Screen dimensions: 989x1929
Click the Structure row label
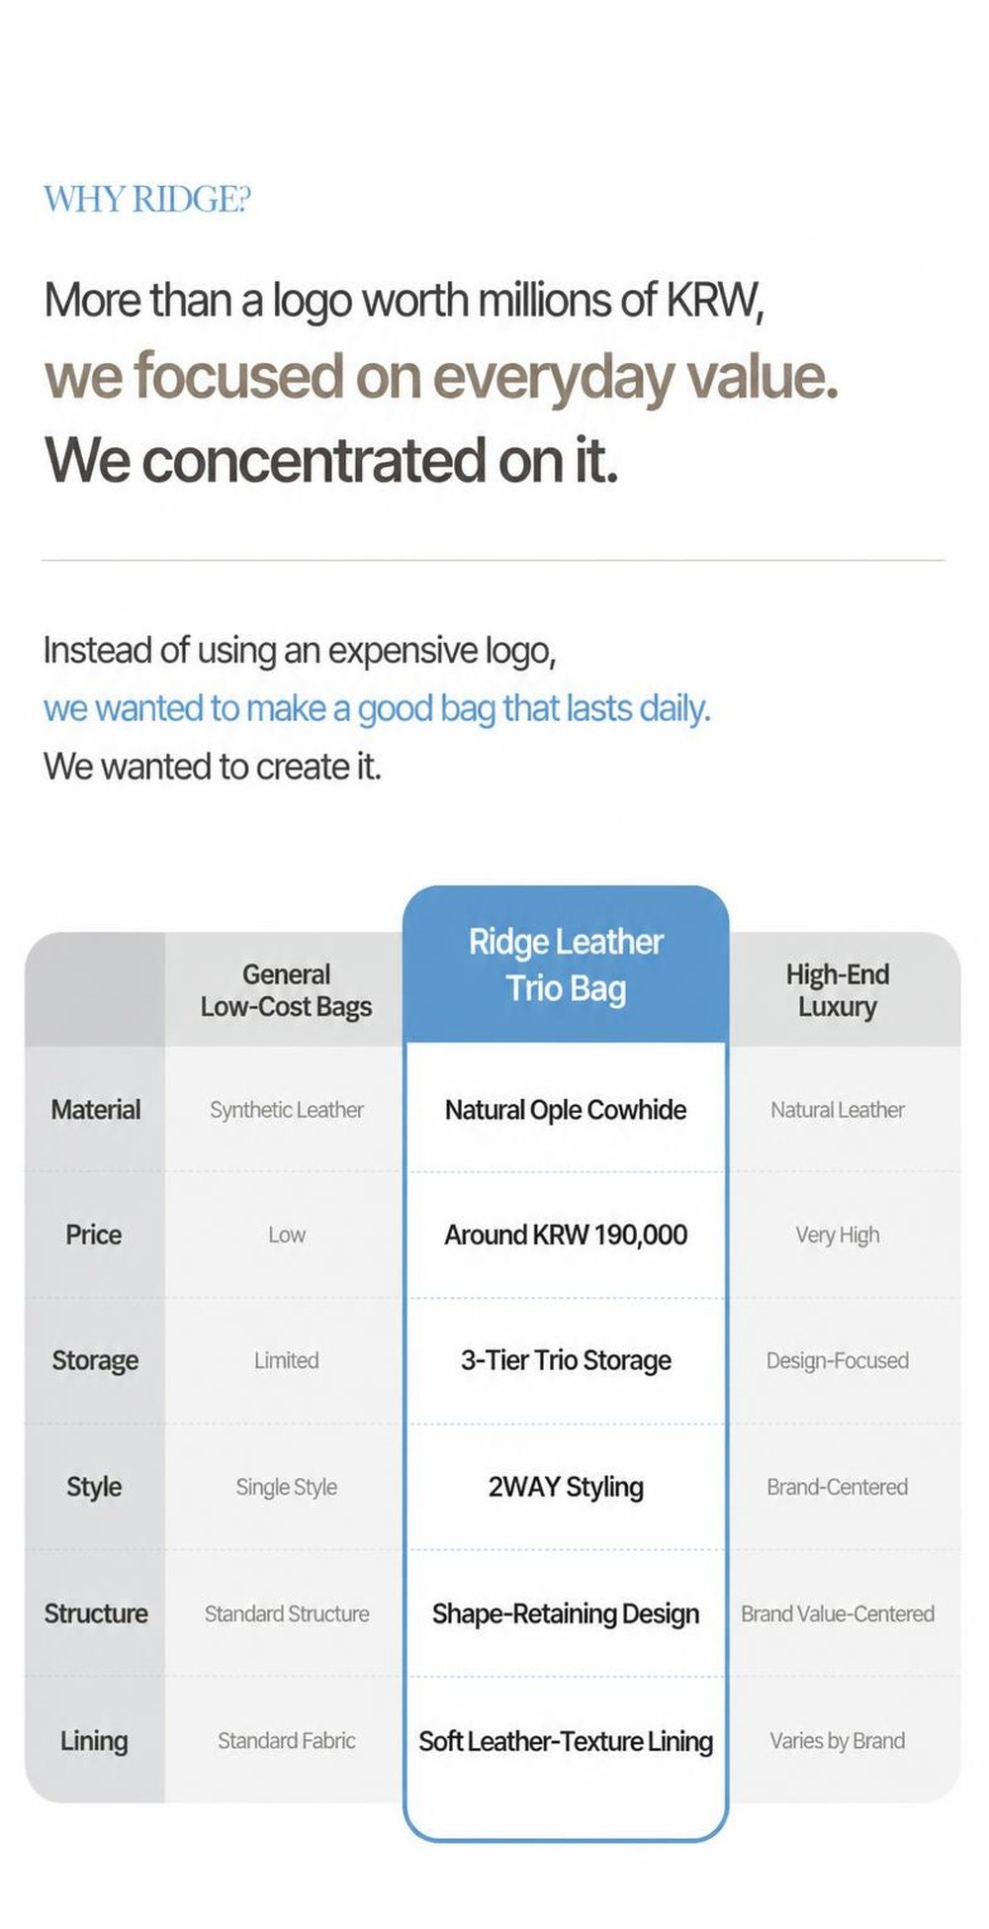(x=96, y=1613)
